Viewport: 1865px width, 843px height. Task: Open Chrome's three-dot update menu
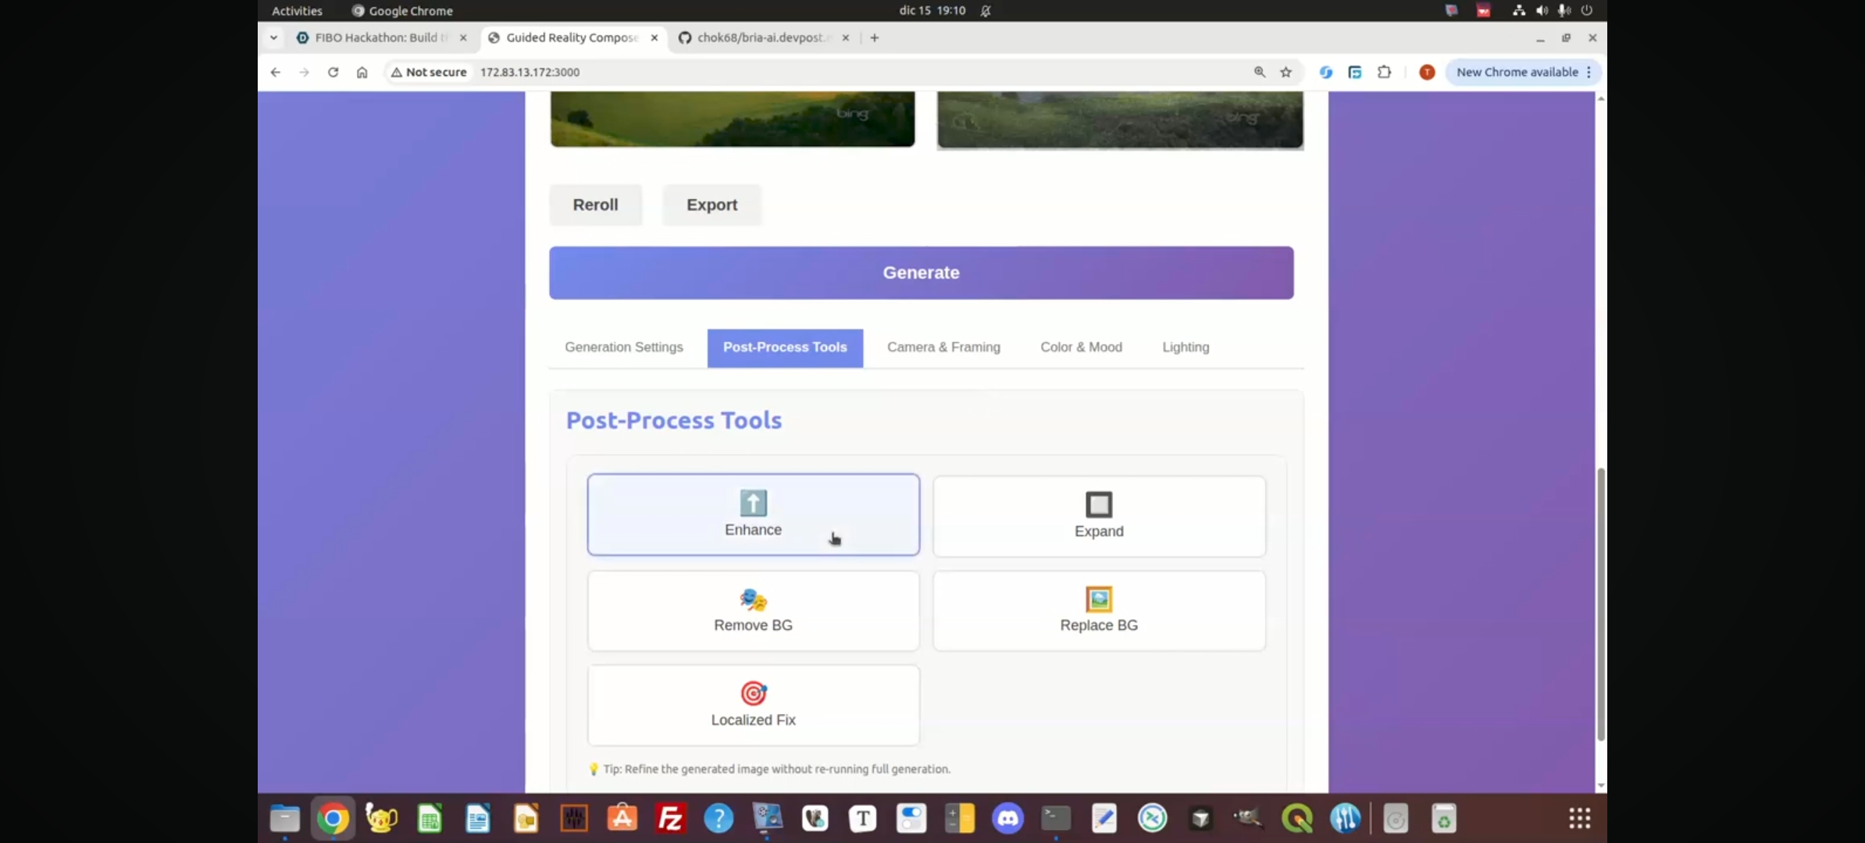1589,72
